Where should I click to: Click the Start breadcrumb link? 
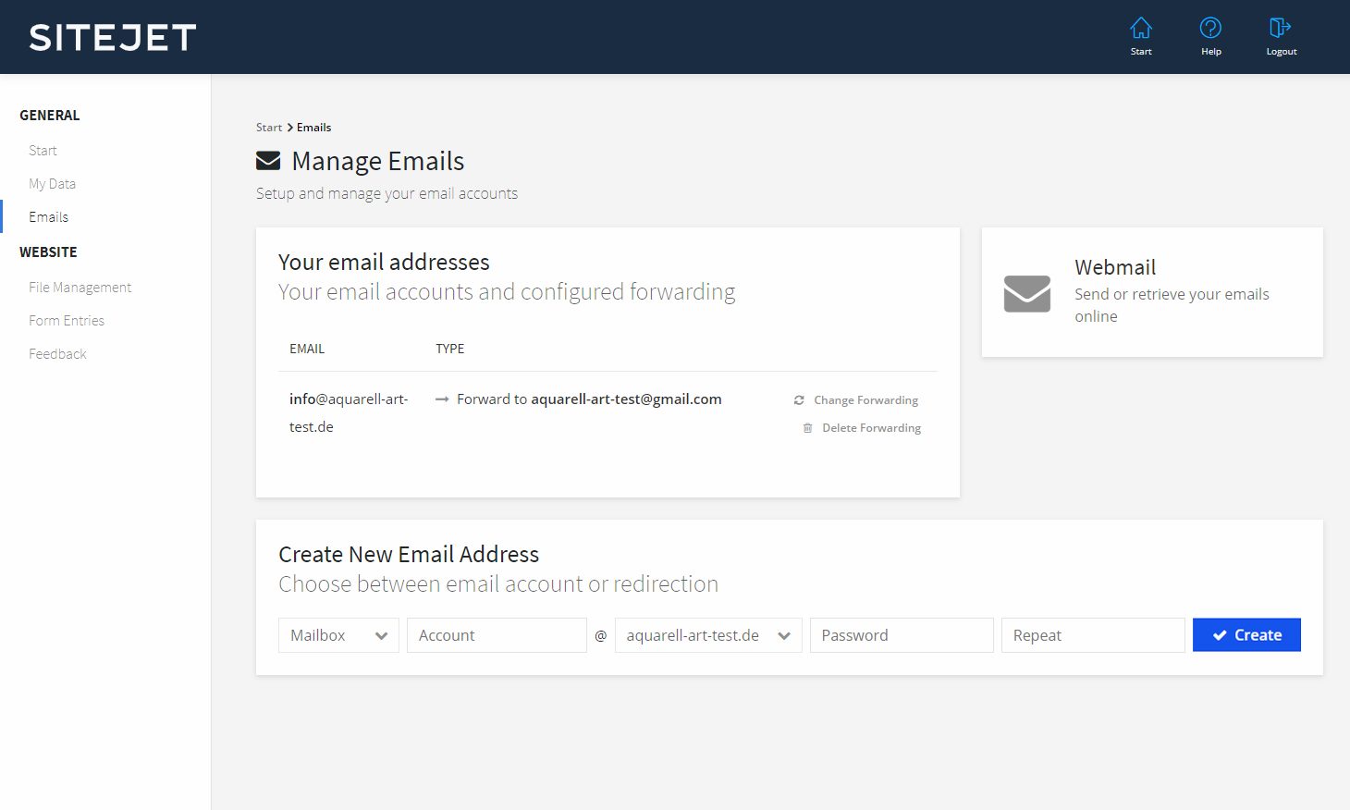point(268,127)
